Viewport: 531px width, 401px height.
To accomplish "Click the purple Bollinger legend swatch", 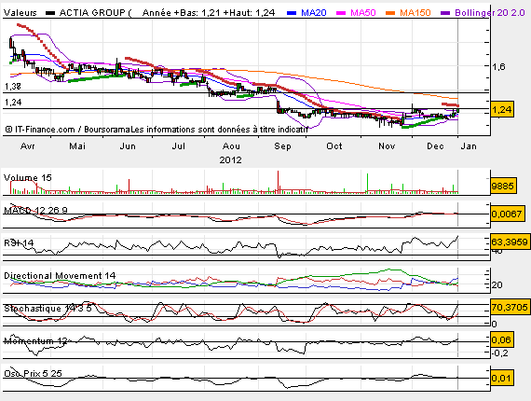I will [x=445, y=13].
